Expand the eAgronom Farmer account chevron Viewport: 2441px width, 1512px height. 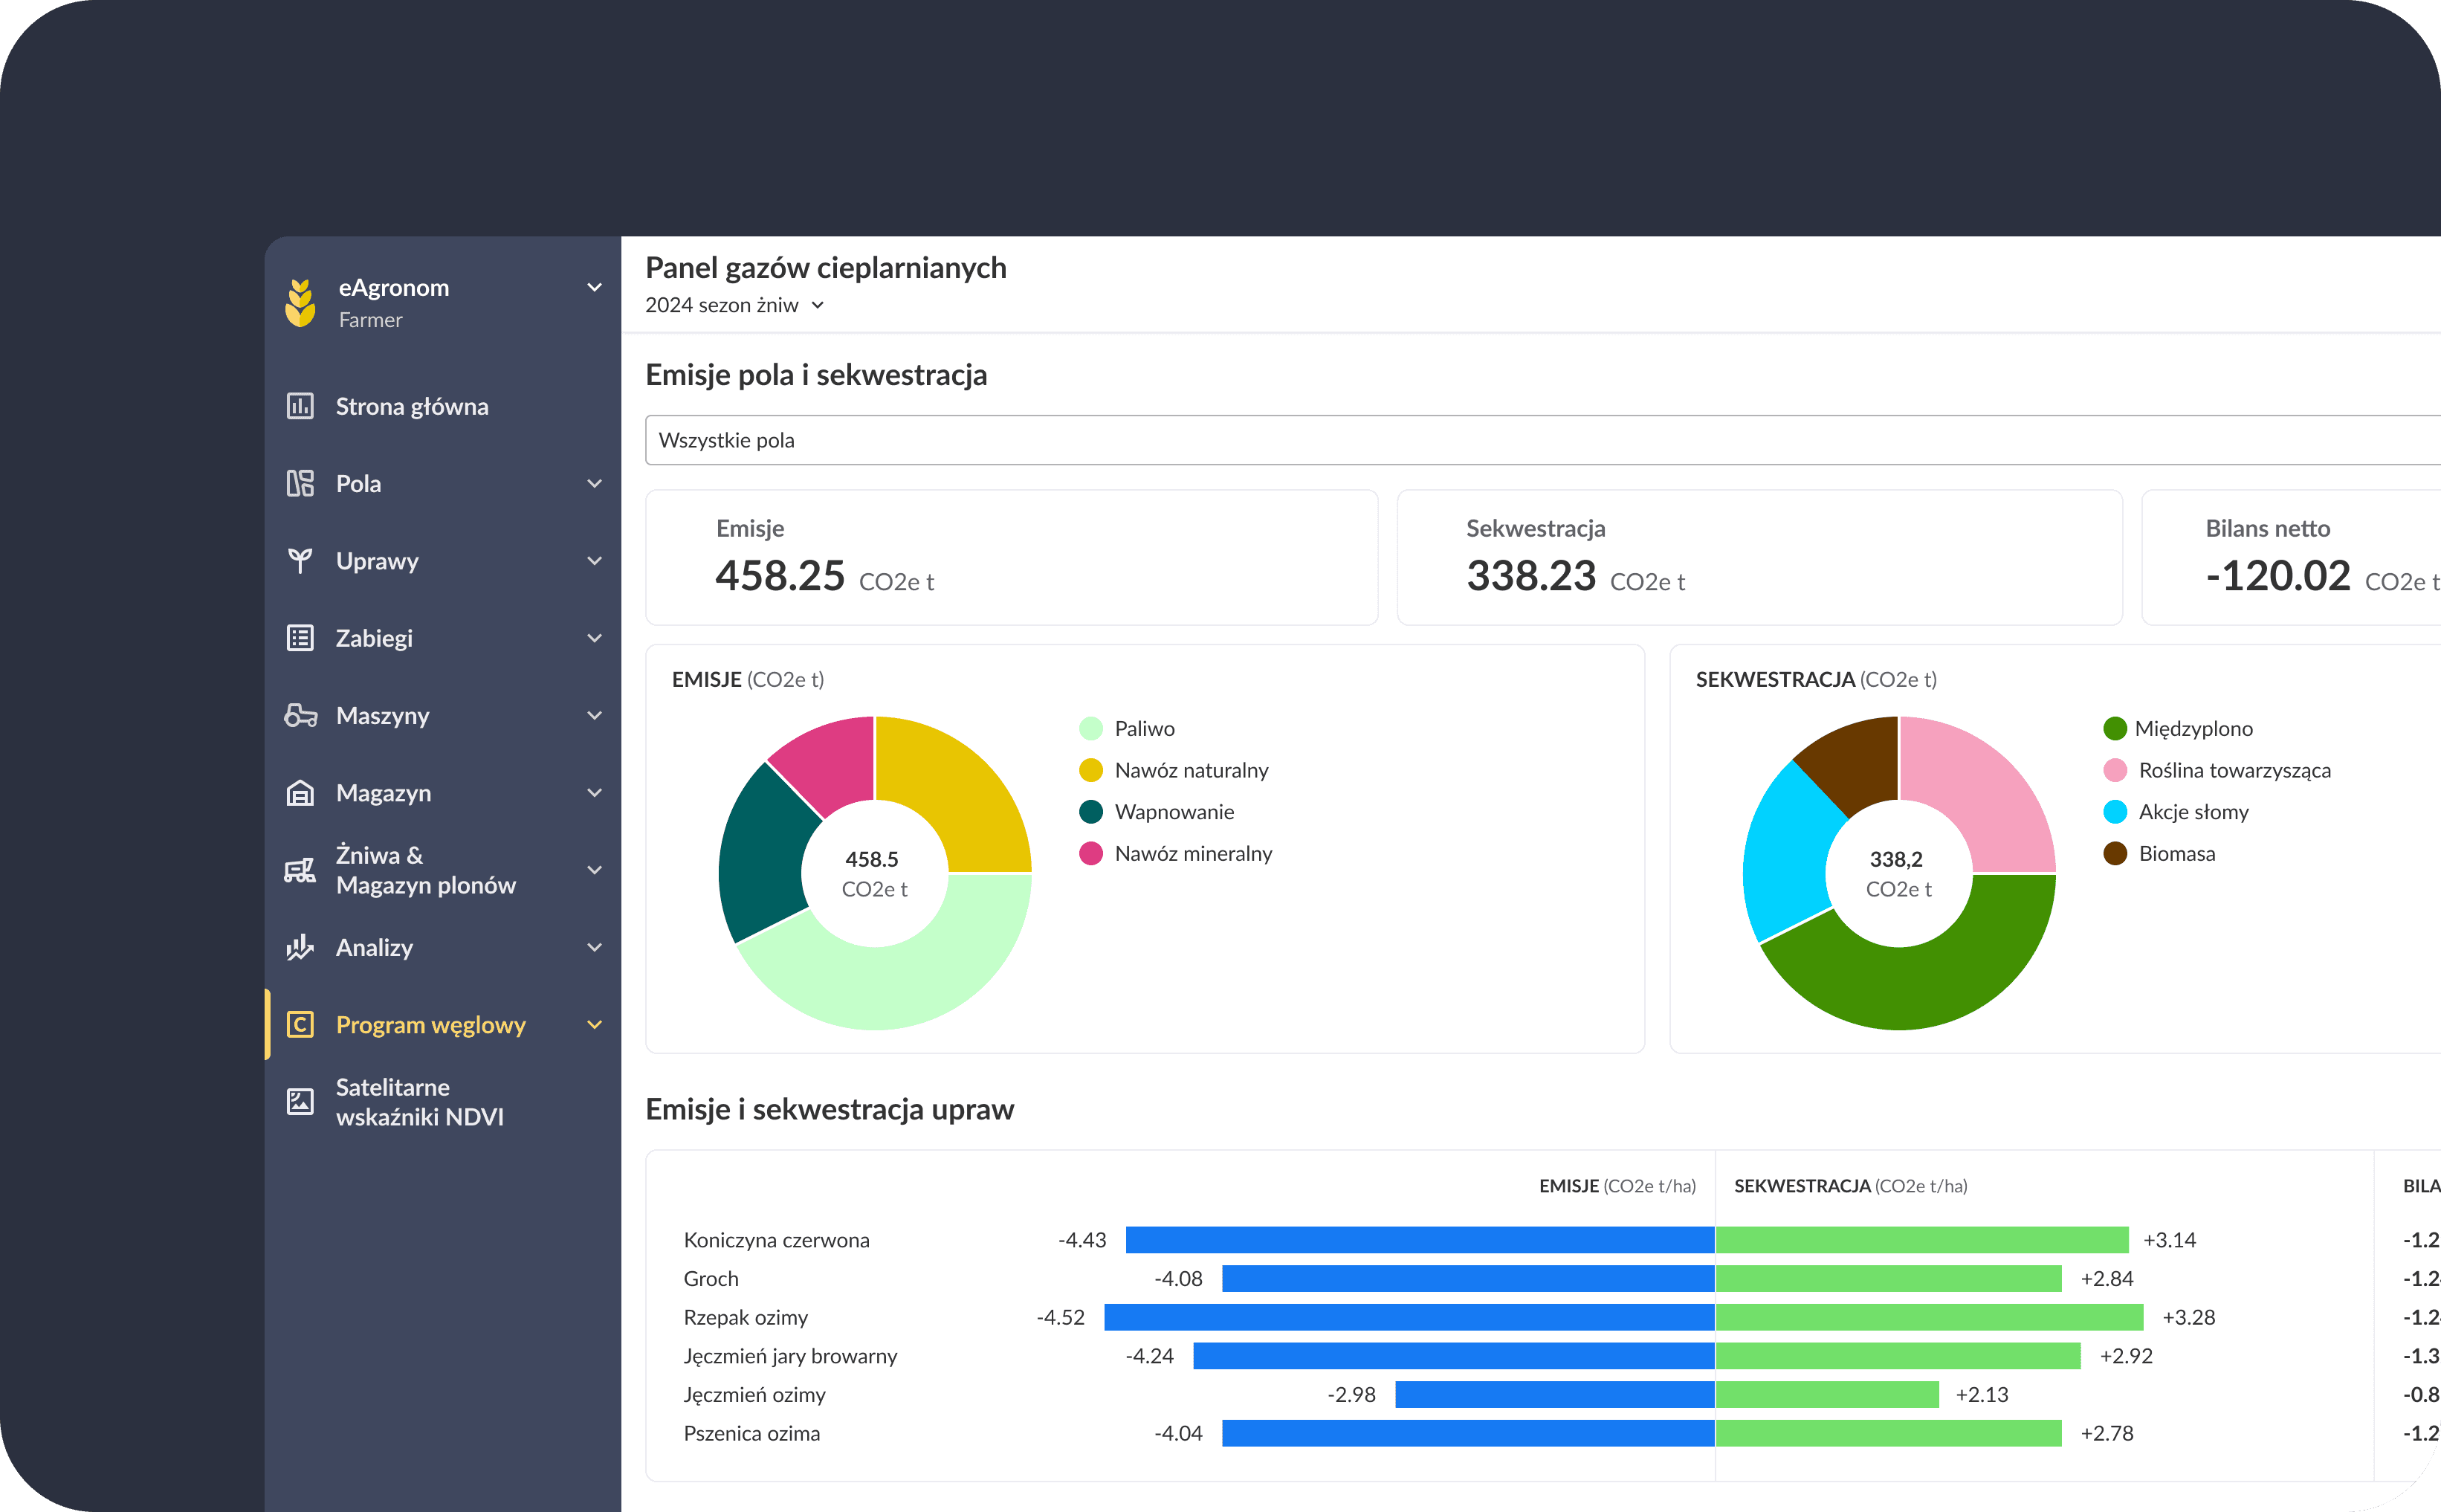pos(595,288)
